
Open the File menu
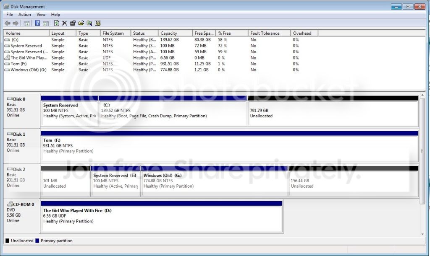10,15
